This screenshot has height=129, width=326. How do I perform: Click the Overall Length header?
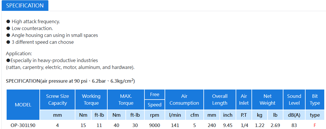220,100
